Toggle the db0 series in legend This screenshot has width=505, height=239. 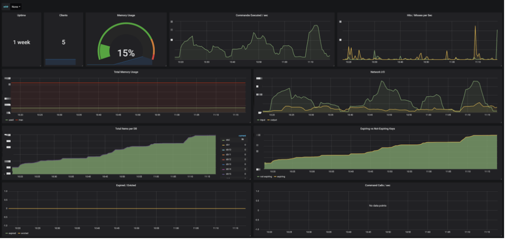tap(227, 140)
